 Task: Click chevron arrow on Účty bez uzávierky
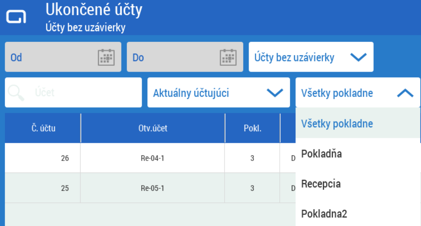pos(358,57)
